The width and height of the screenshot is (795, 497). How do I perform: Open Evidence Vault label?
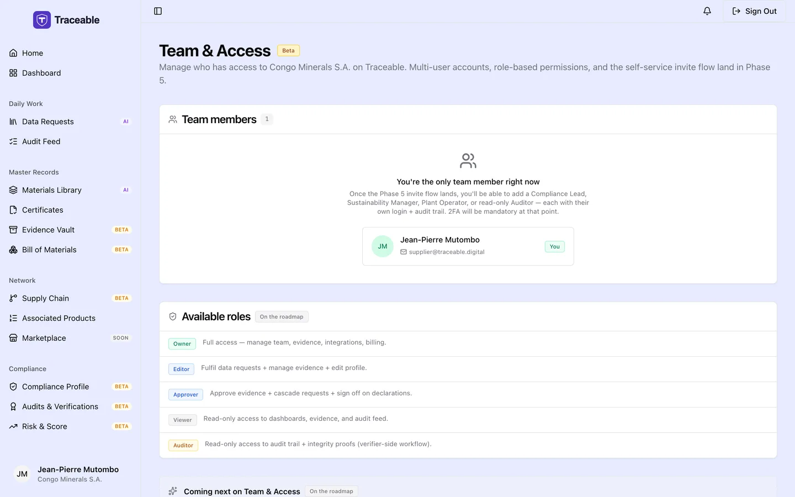(49, 230)
